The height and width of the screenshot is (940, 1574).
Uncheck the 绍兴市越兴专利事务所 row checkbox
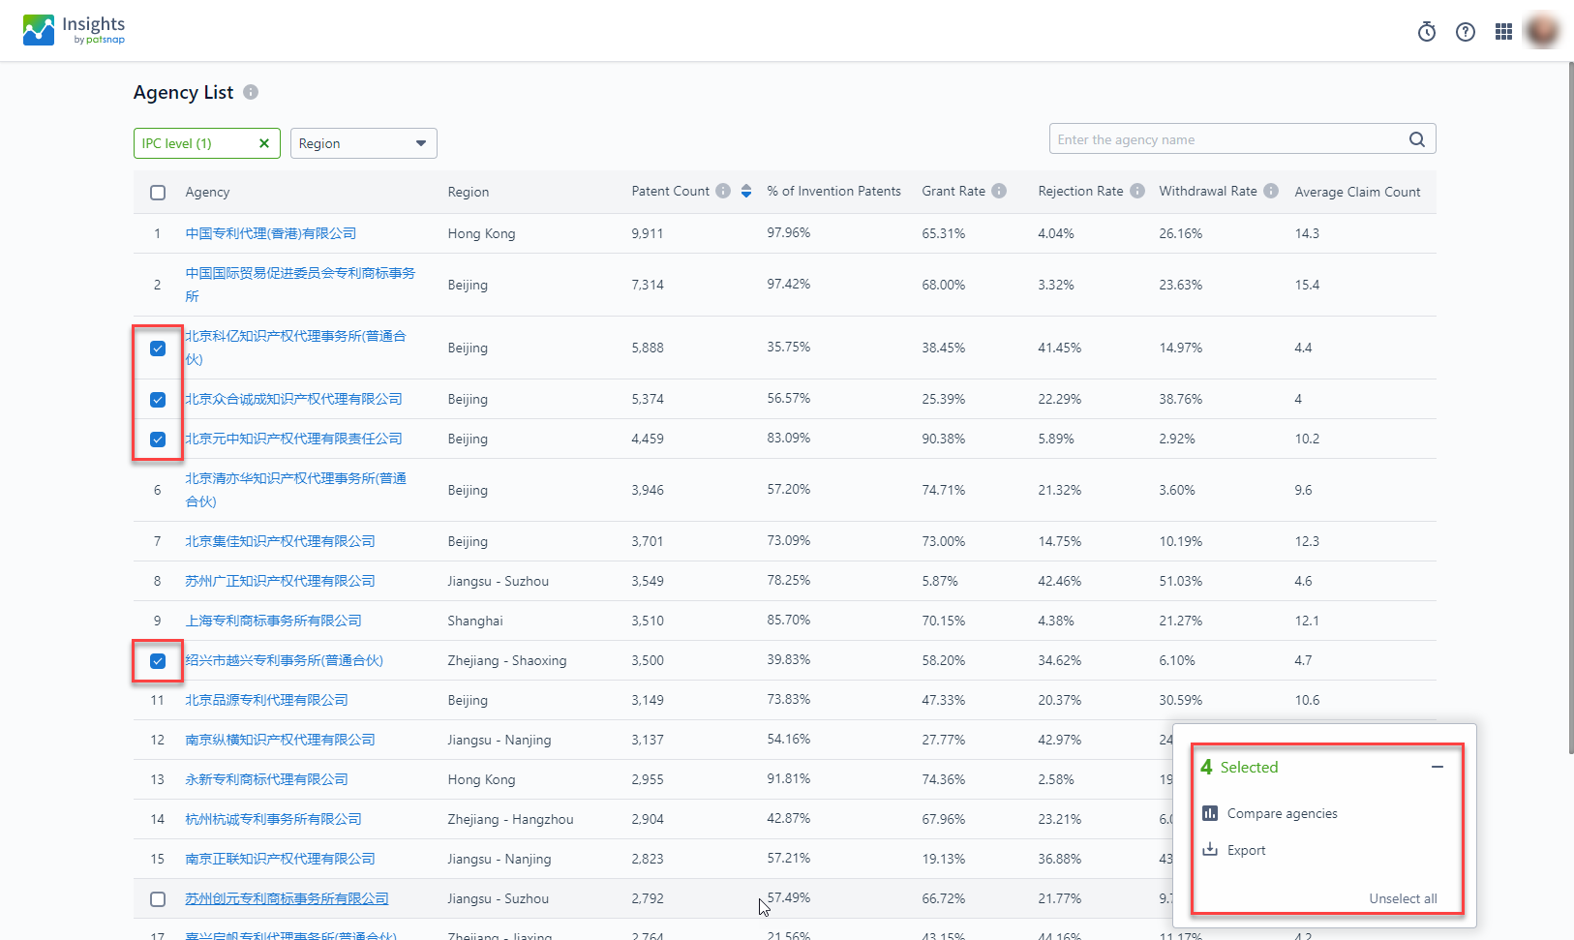[158, 661]
